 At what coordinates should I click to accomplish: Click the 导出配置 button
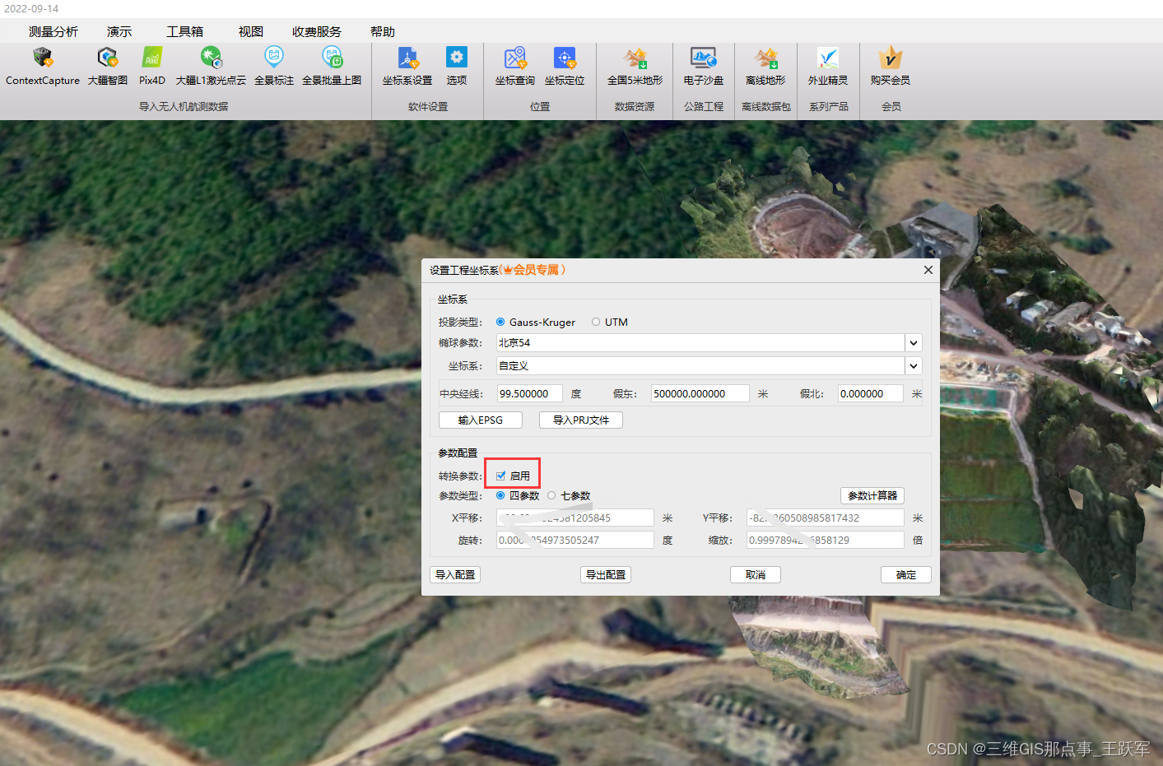coord(606,574)
